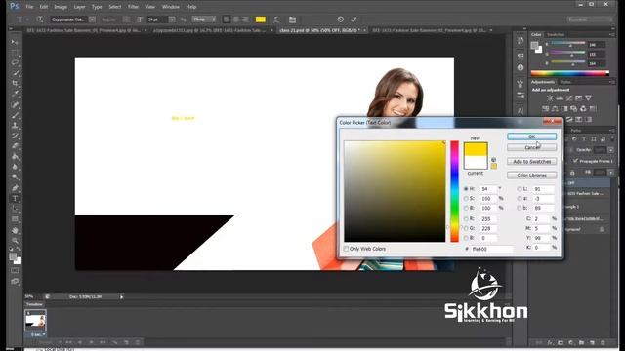Select the Zoom tool in the toolbox
The height and width of the screenshot is (351, 625).
[15, 241]
